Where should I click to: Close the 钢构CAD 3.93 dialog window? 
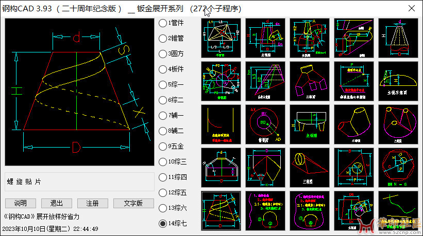click(412, 8)
